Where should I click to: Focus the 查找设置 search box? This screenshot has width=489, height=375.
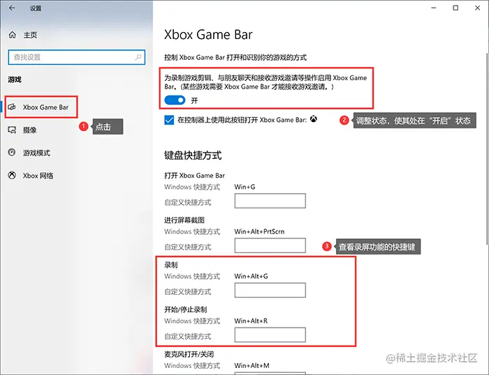(x=77, y=57)
